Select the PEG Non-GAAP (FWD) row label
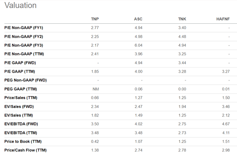 [26, 80]
